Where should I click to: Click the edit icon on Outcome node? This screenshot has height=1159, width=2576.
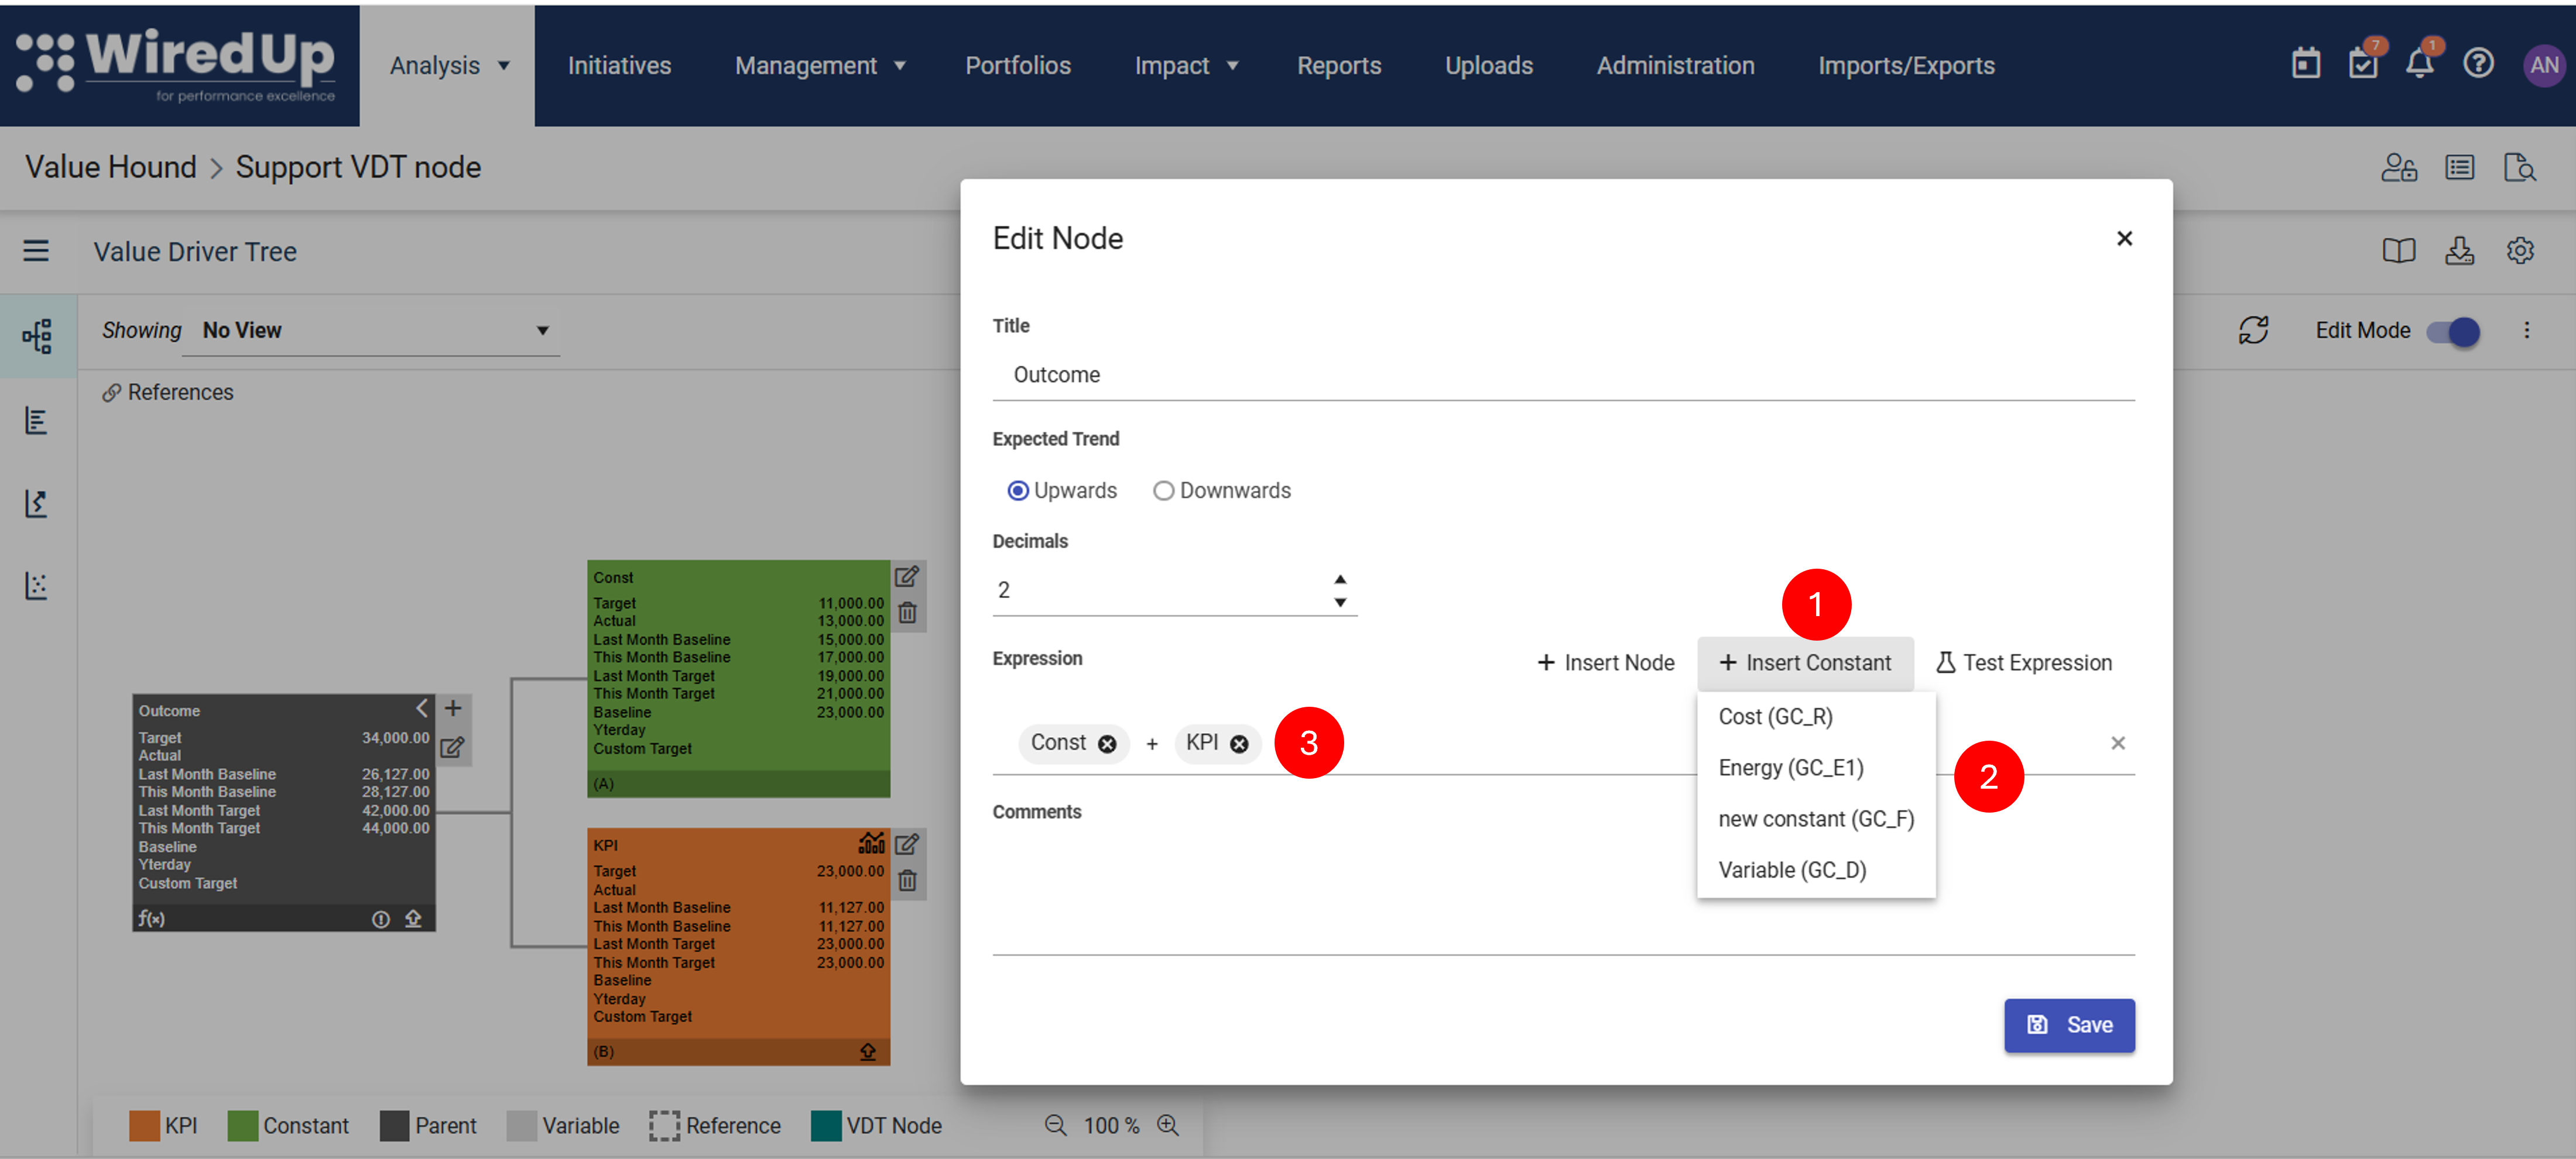(x=452, y=747)
